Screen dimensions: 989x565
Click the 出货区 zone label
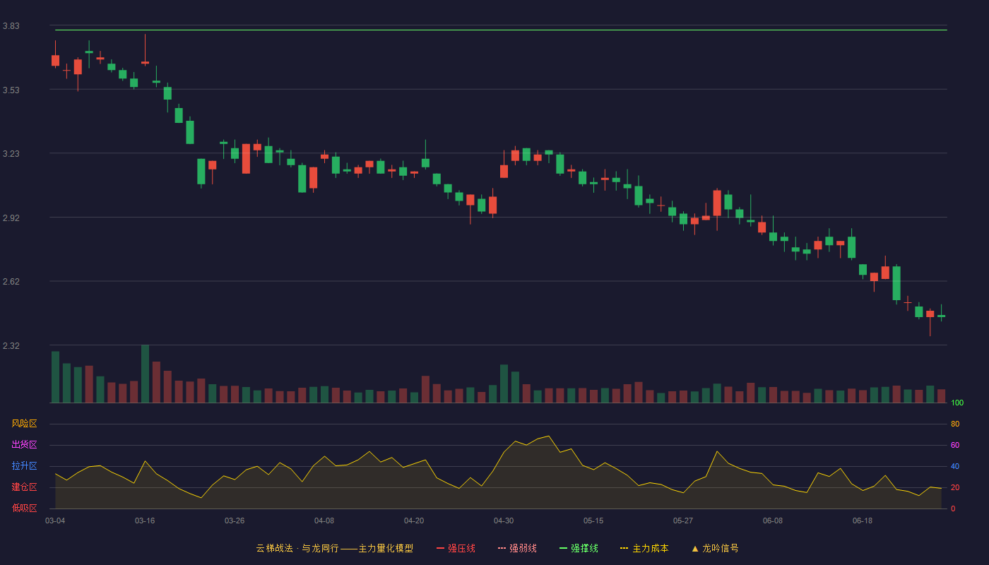[x=24, y=445]
